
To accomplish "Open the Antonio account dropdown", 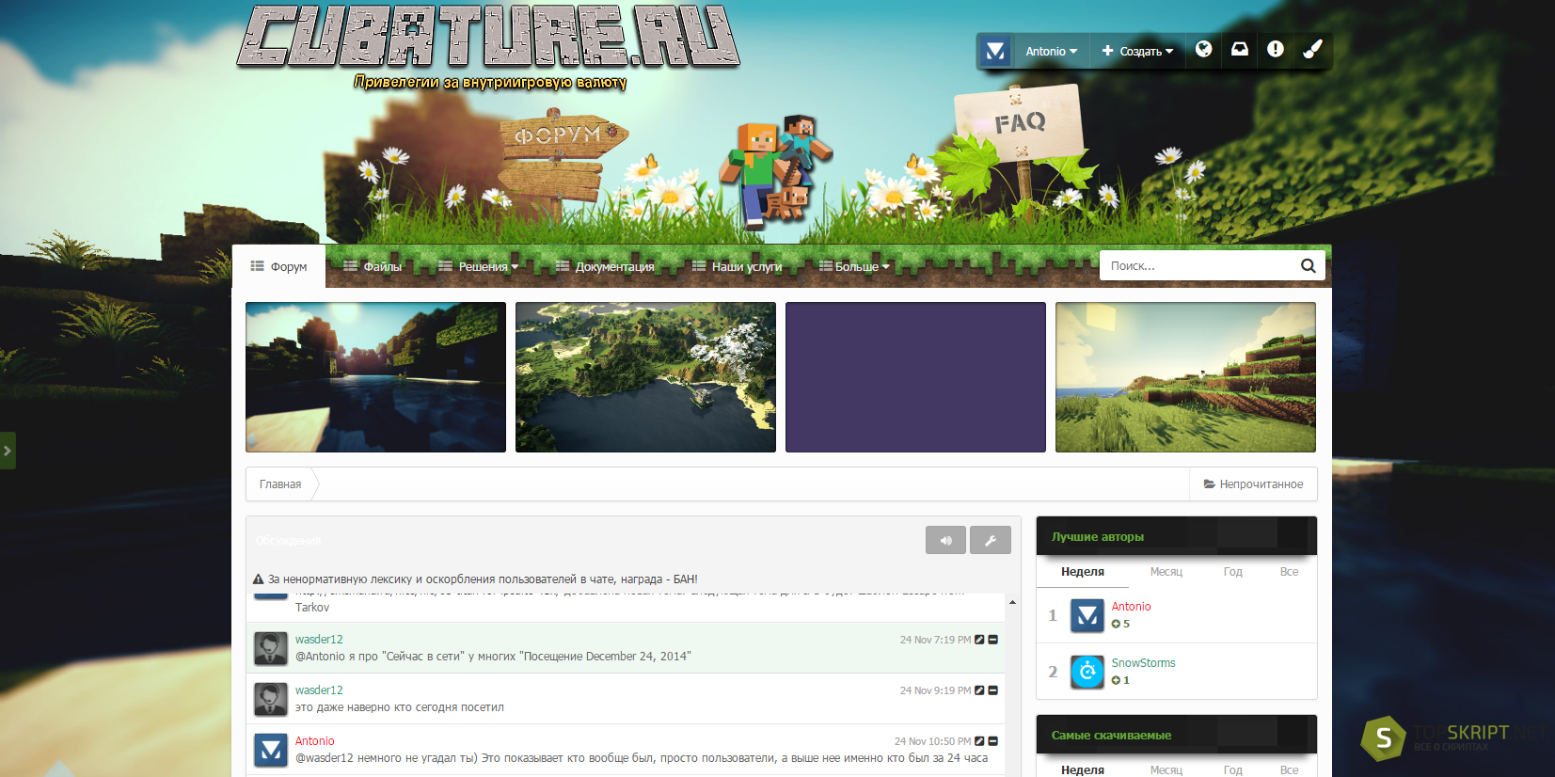I will click(1051, 52).
